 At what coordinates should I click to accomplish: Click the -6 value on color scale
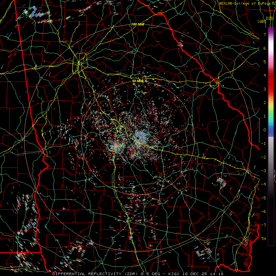(263, 212)
